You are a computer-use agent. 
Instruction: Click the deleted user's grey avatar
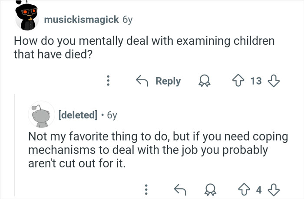coord(41,115)
